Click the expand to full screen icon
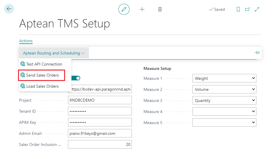 click(257, 9)
